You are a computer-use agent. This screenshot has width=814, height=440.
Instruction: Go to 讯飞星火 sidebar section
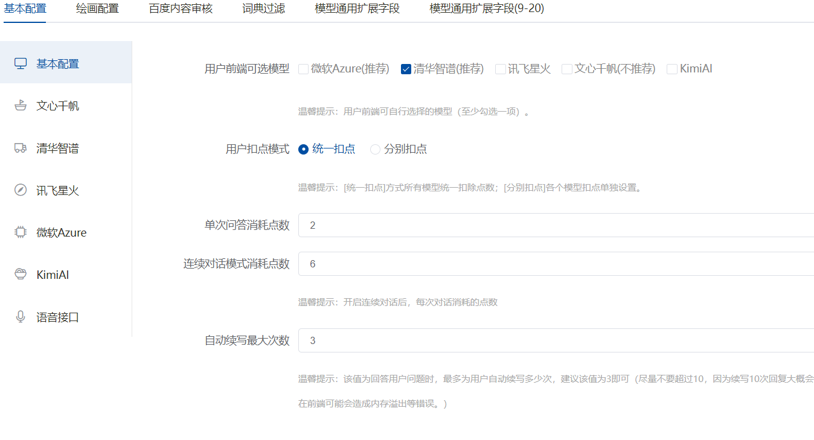coord(66,190)
